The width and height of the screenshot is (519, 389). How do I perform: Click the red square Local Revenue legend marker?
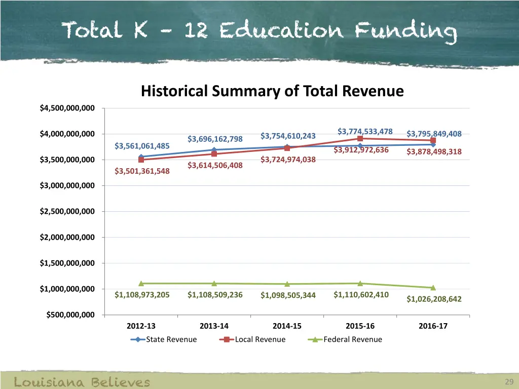tap(227, 339)
